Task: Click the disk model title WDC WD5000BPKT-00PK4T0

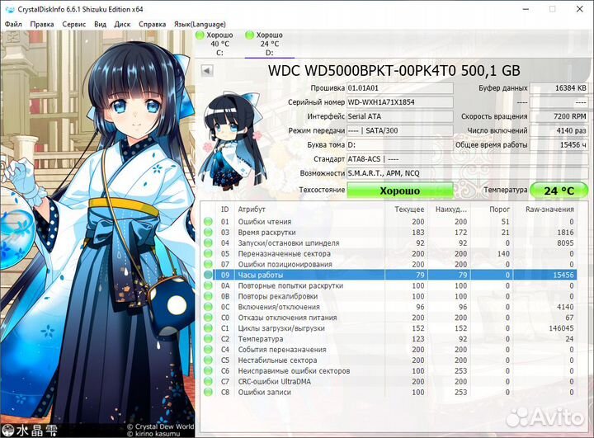Action: click(x=394, y=71)
